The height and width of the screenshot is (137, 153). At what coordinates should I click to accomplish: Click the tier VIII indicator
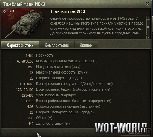(12, 11)
